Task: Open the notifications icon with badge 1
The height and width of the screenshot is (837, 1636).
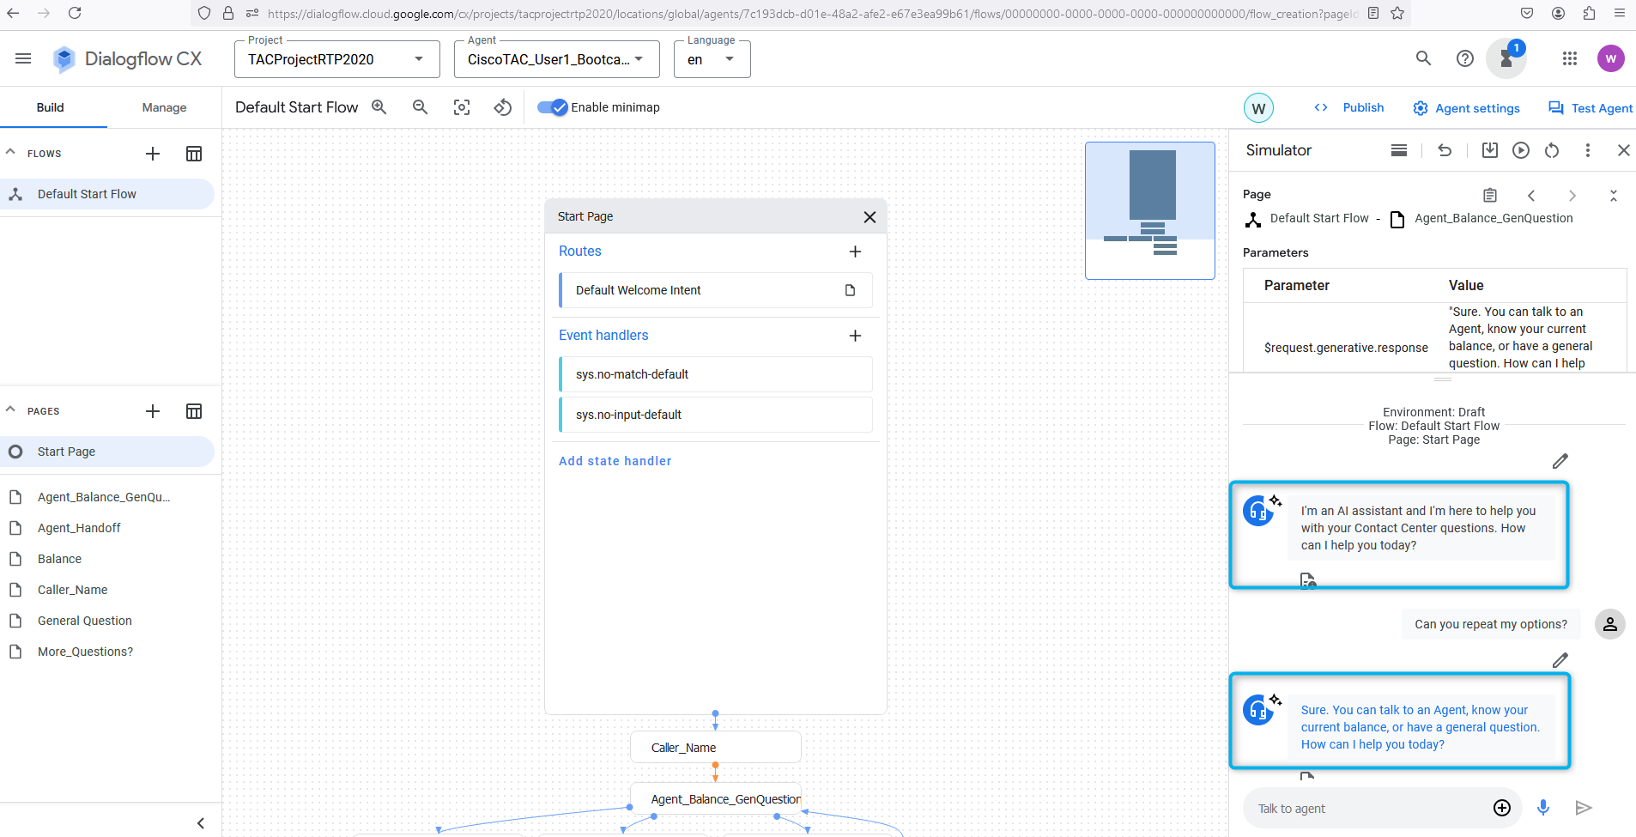Action: pos(1506,58)
